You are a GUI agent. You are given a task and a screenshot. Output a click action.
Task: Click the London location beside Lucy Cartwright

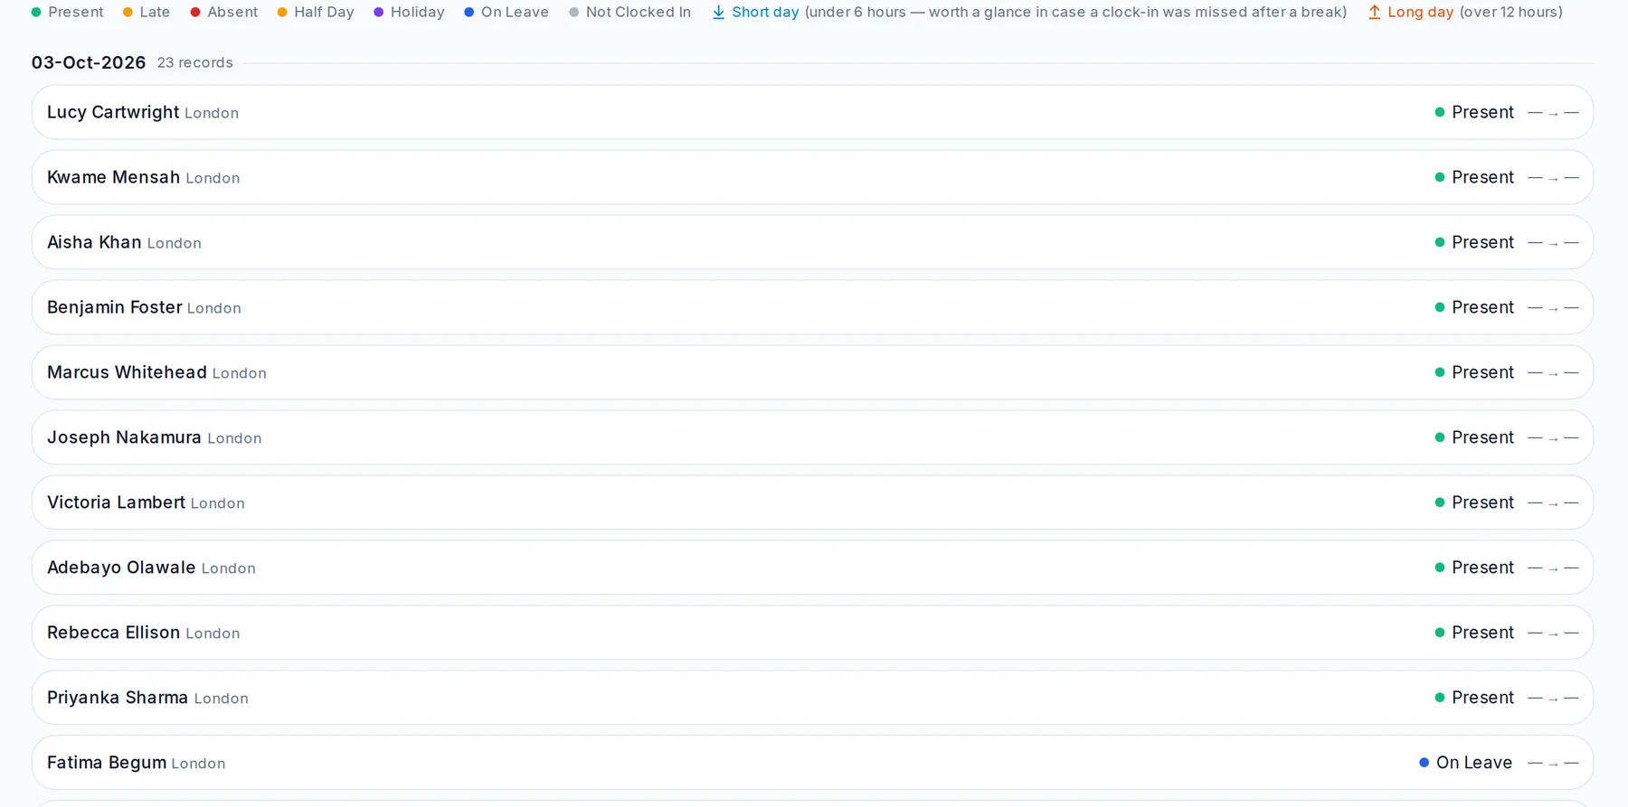[x=212, y=113]
